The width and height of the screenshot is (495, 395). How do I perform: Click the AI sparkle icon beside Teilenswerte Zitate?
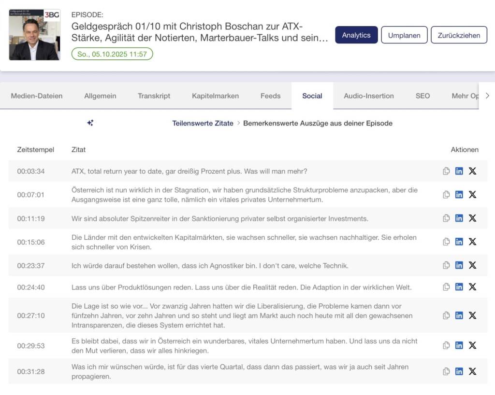click(90, 123)
